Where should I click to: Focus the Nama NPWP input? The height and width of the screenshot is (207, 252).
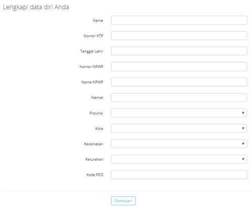tap(179, 82)
